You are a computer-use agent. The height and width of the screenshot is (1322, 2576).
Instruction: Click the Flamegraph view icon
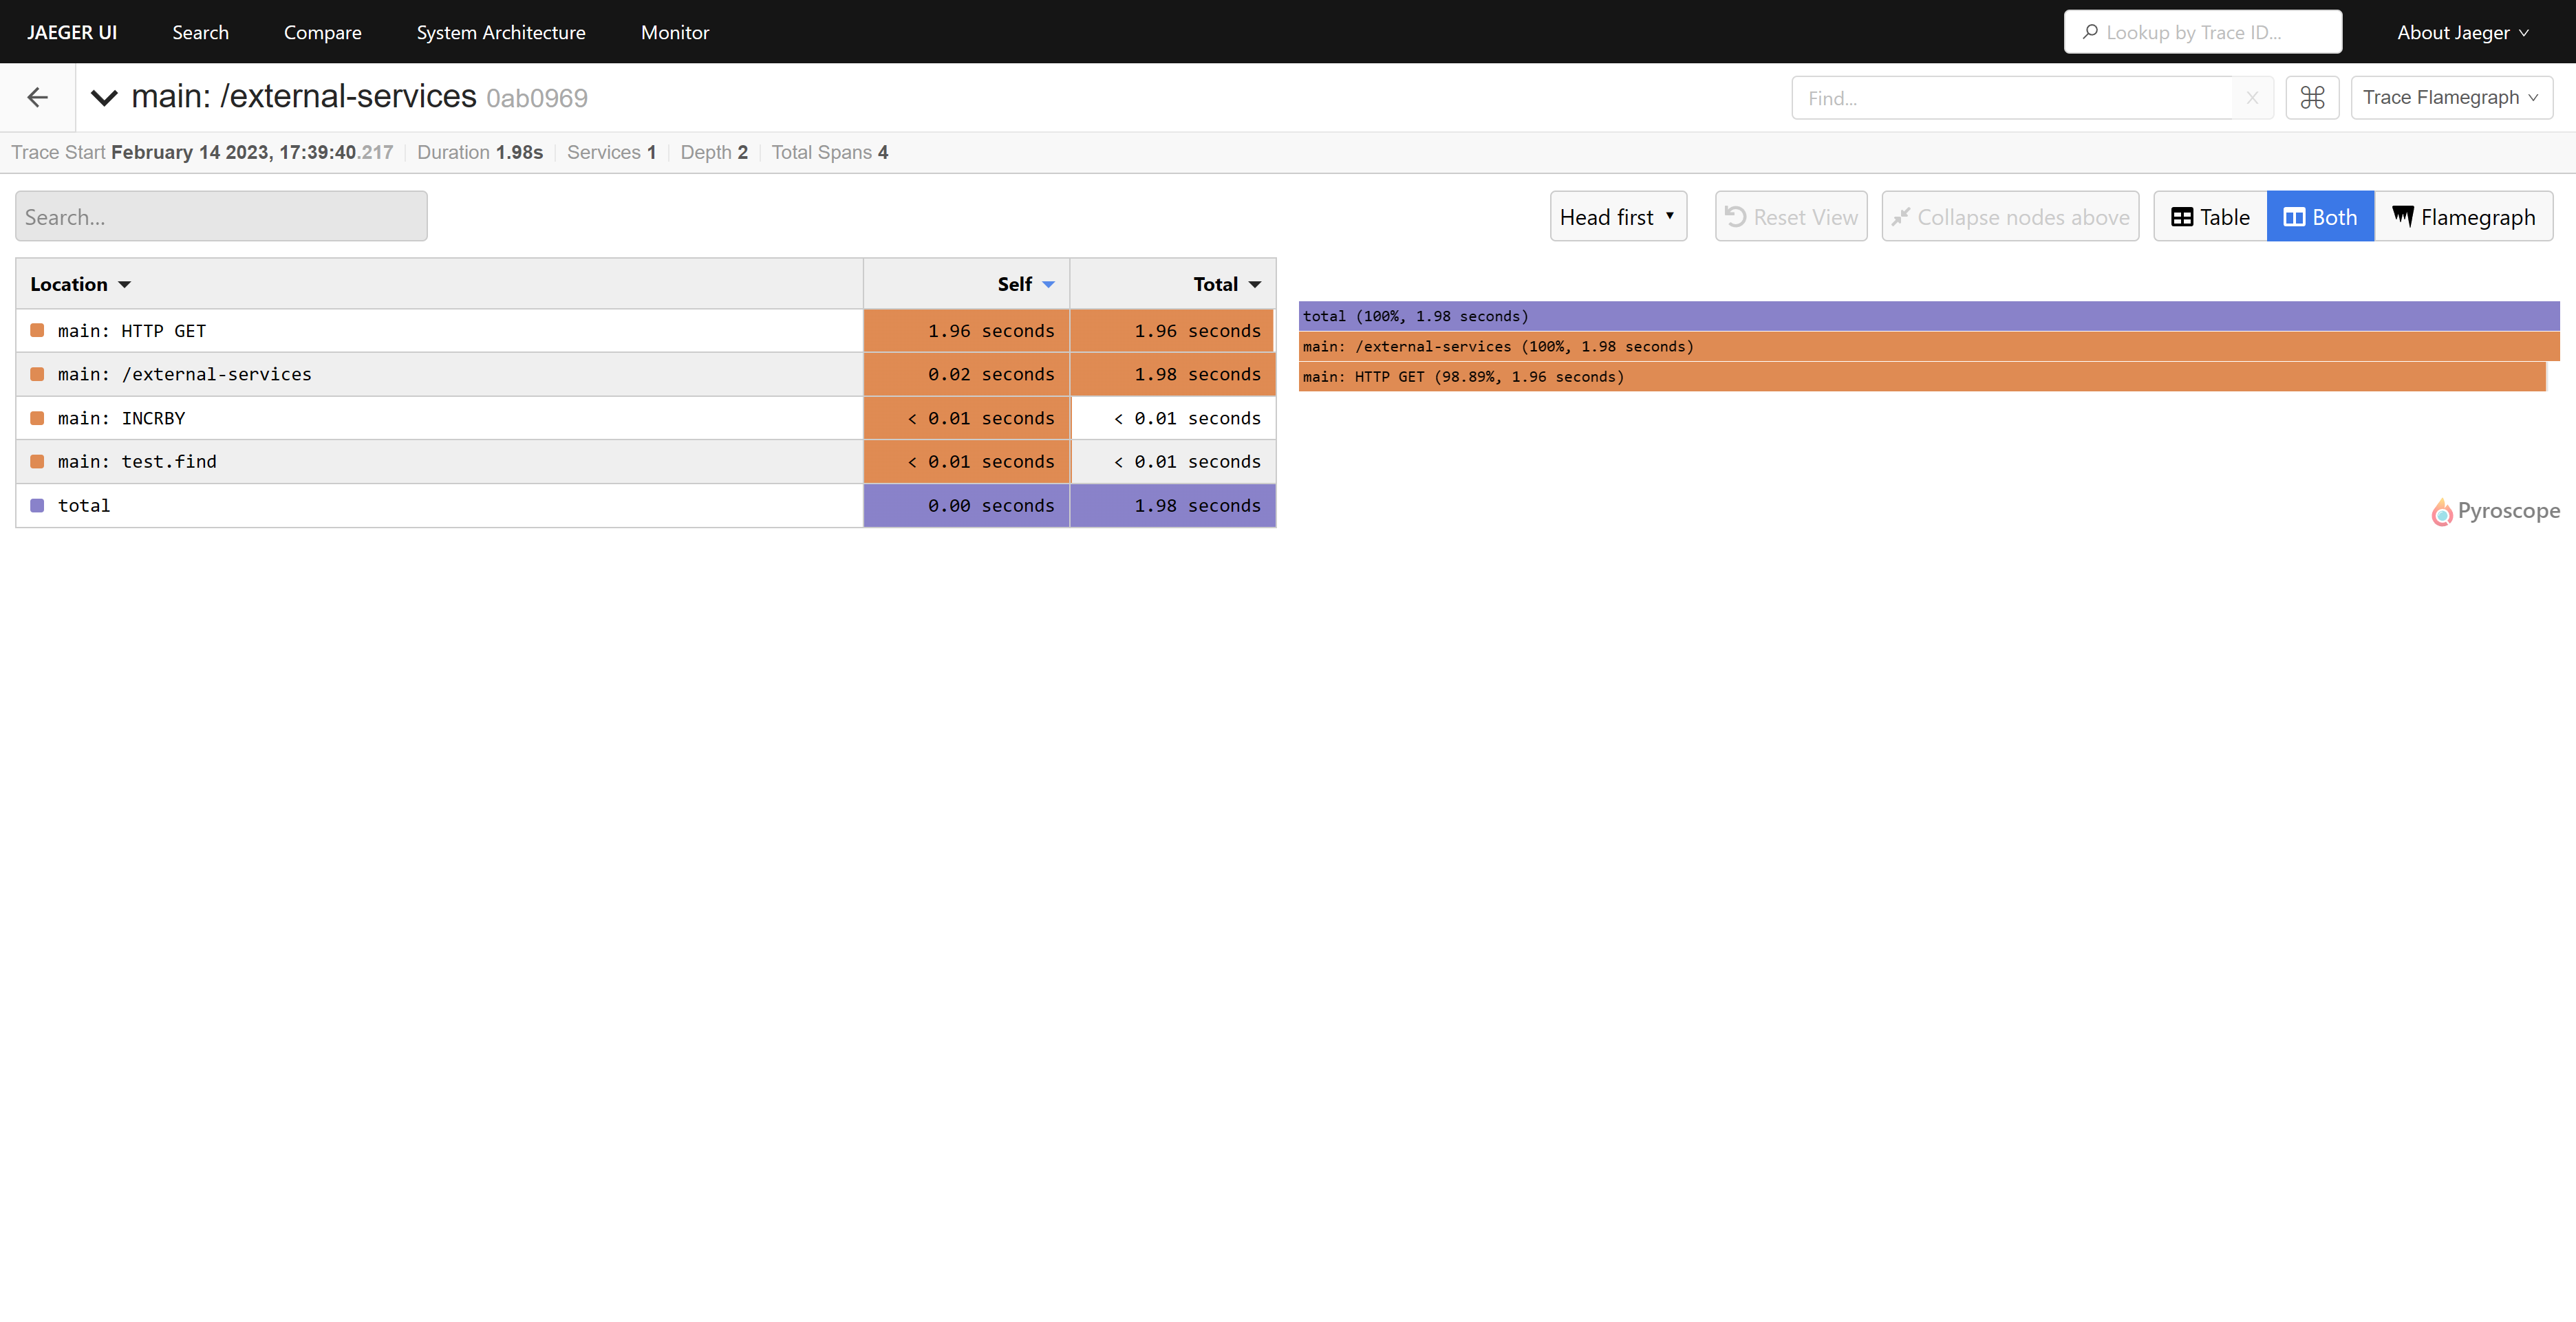click(x=2402, y=216)
